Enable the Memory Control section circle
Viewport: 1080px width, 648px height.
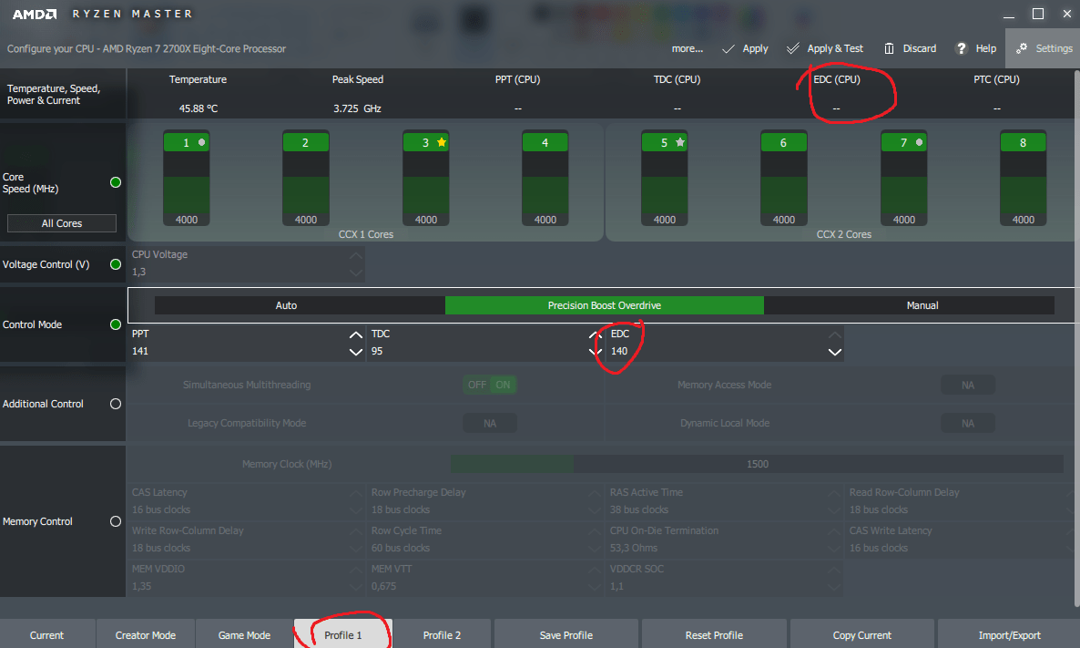coord(116,521)
